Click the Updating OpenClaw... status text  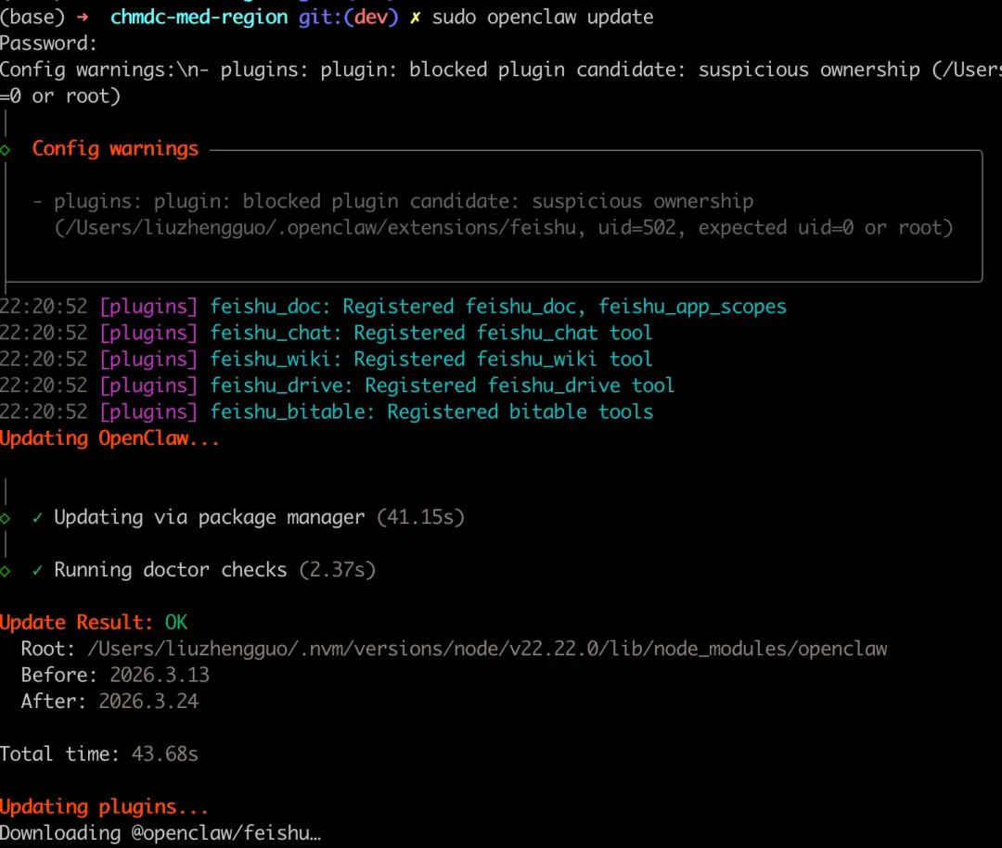pyautogui.click(x=109, y=438)
